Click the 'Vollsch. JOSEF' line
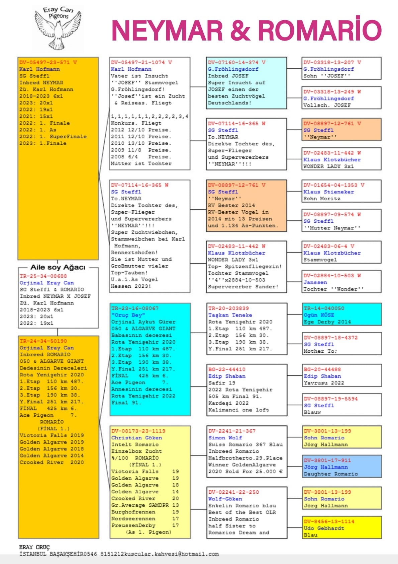 (x=327, y=105)
